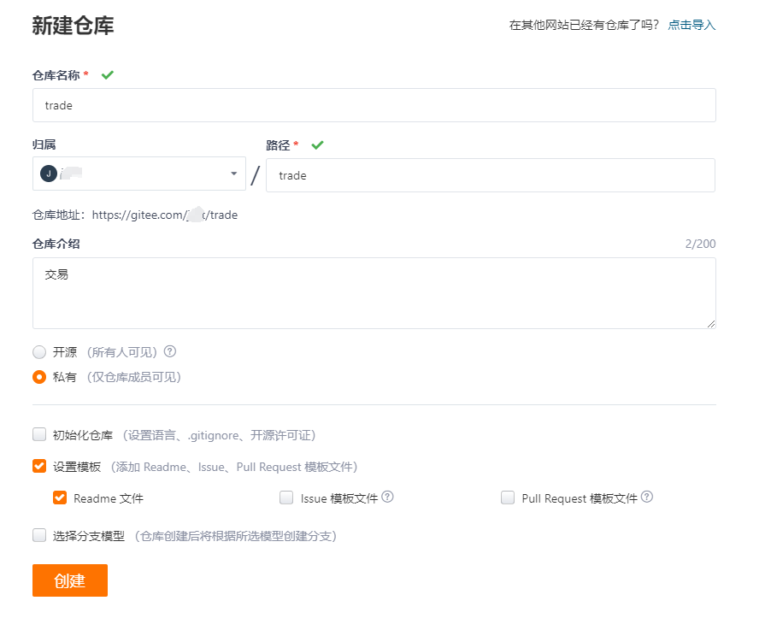Enable the Pull Request 模板文件 checkbox
765x636 pixels.
(x=508, y=497)
